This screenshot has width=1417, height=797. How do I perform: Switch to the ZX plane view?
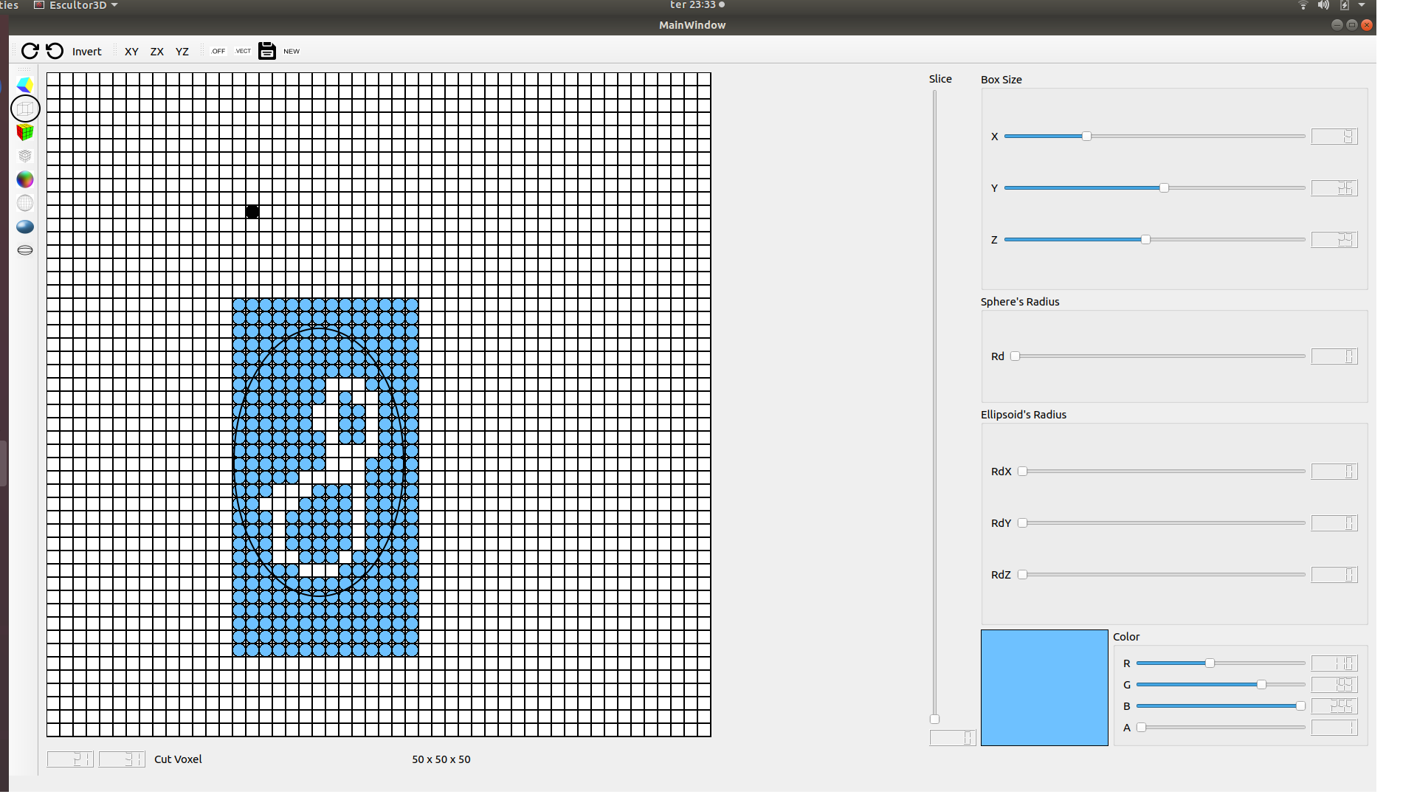tap(157, 51)
